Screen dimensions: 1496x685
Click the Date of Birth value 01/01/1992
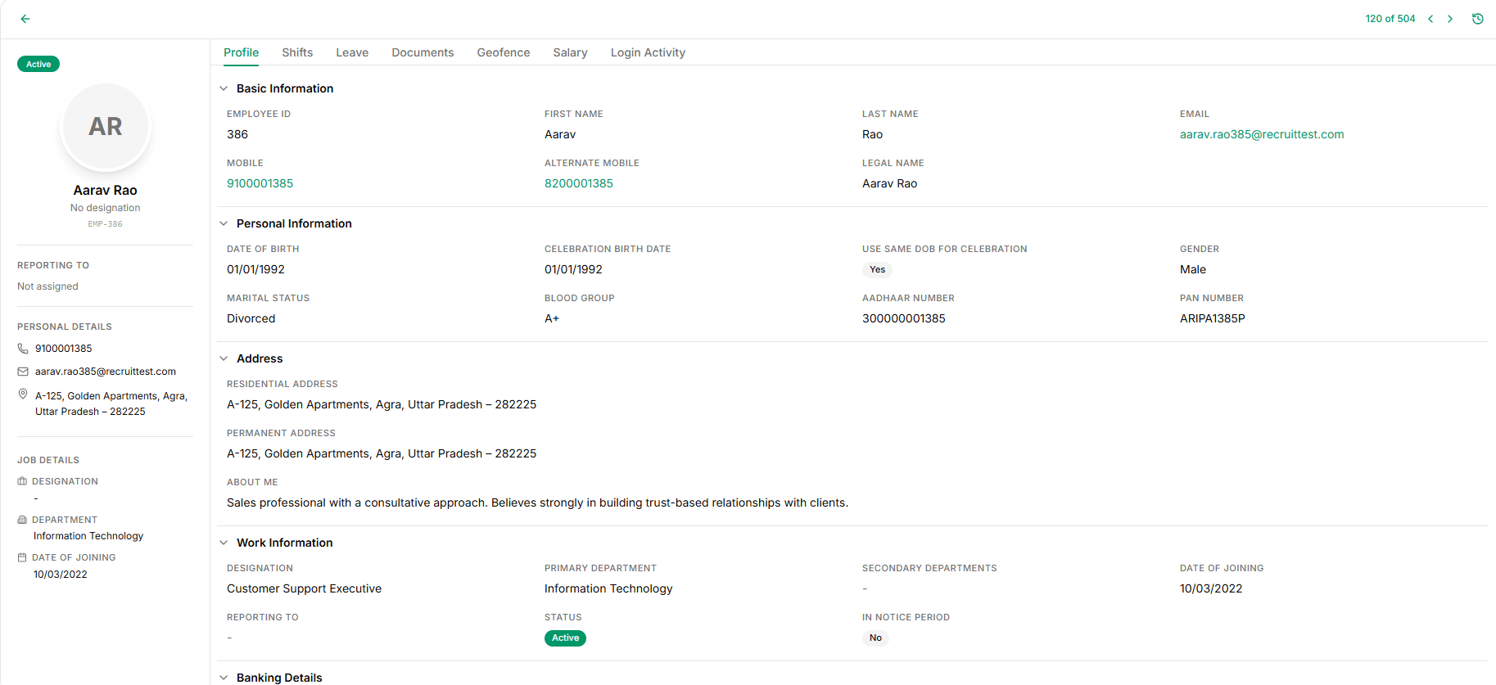255,269
